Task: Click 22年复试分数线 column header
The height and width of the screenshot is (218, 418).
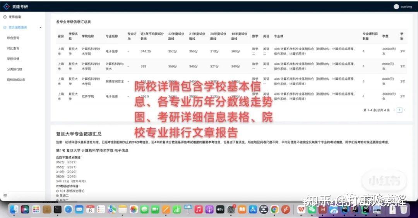Action: coord(176,36)
